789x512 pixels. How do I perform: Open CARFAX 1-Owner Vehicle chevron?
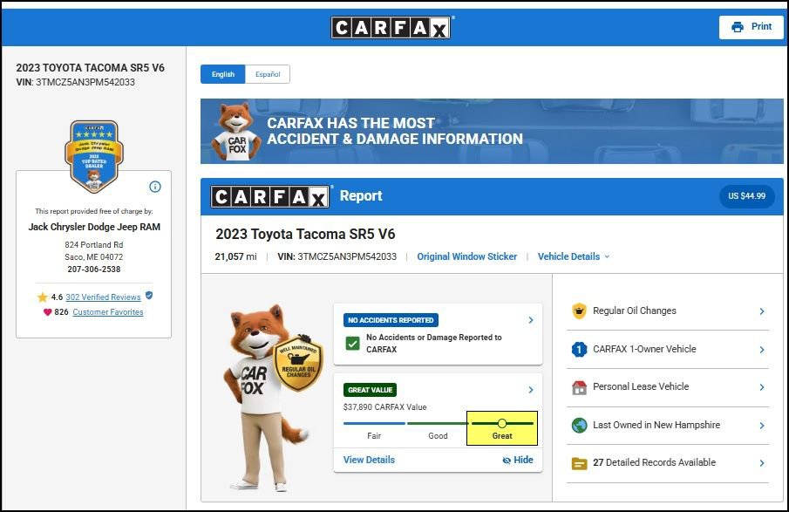pos(762,350)
